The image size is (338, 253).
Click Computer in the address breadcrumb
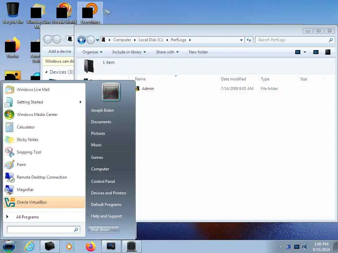pyautogui.click(x=122, y=40)
